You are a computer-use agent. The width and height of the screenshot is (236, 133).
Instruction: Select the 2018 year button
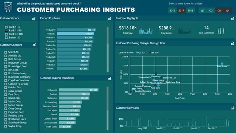[x=190, y=11]
